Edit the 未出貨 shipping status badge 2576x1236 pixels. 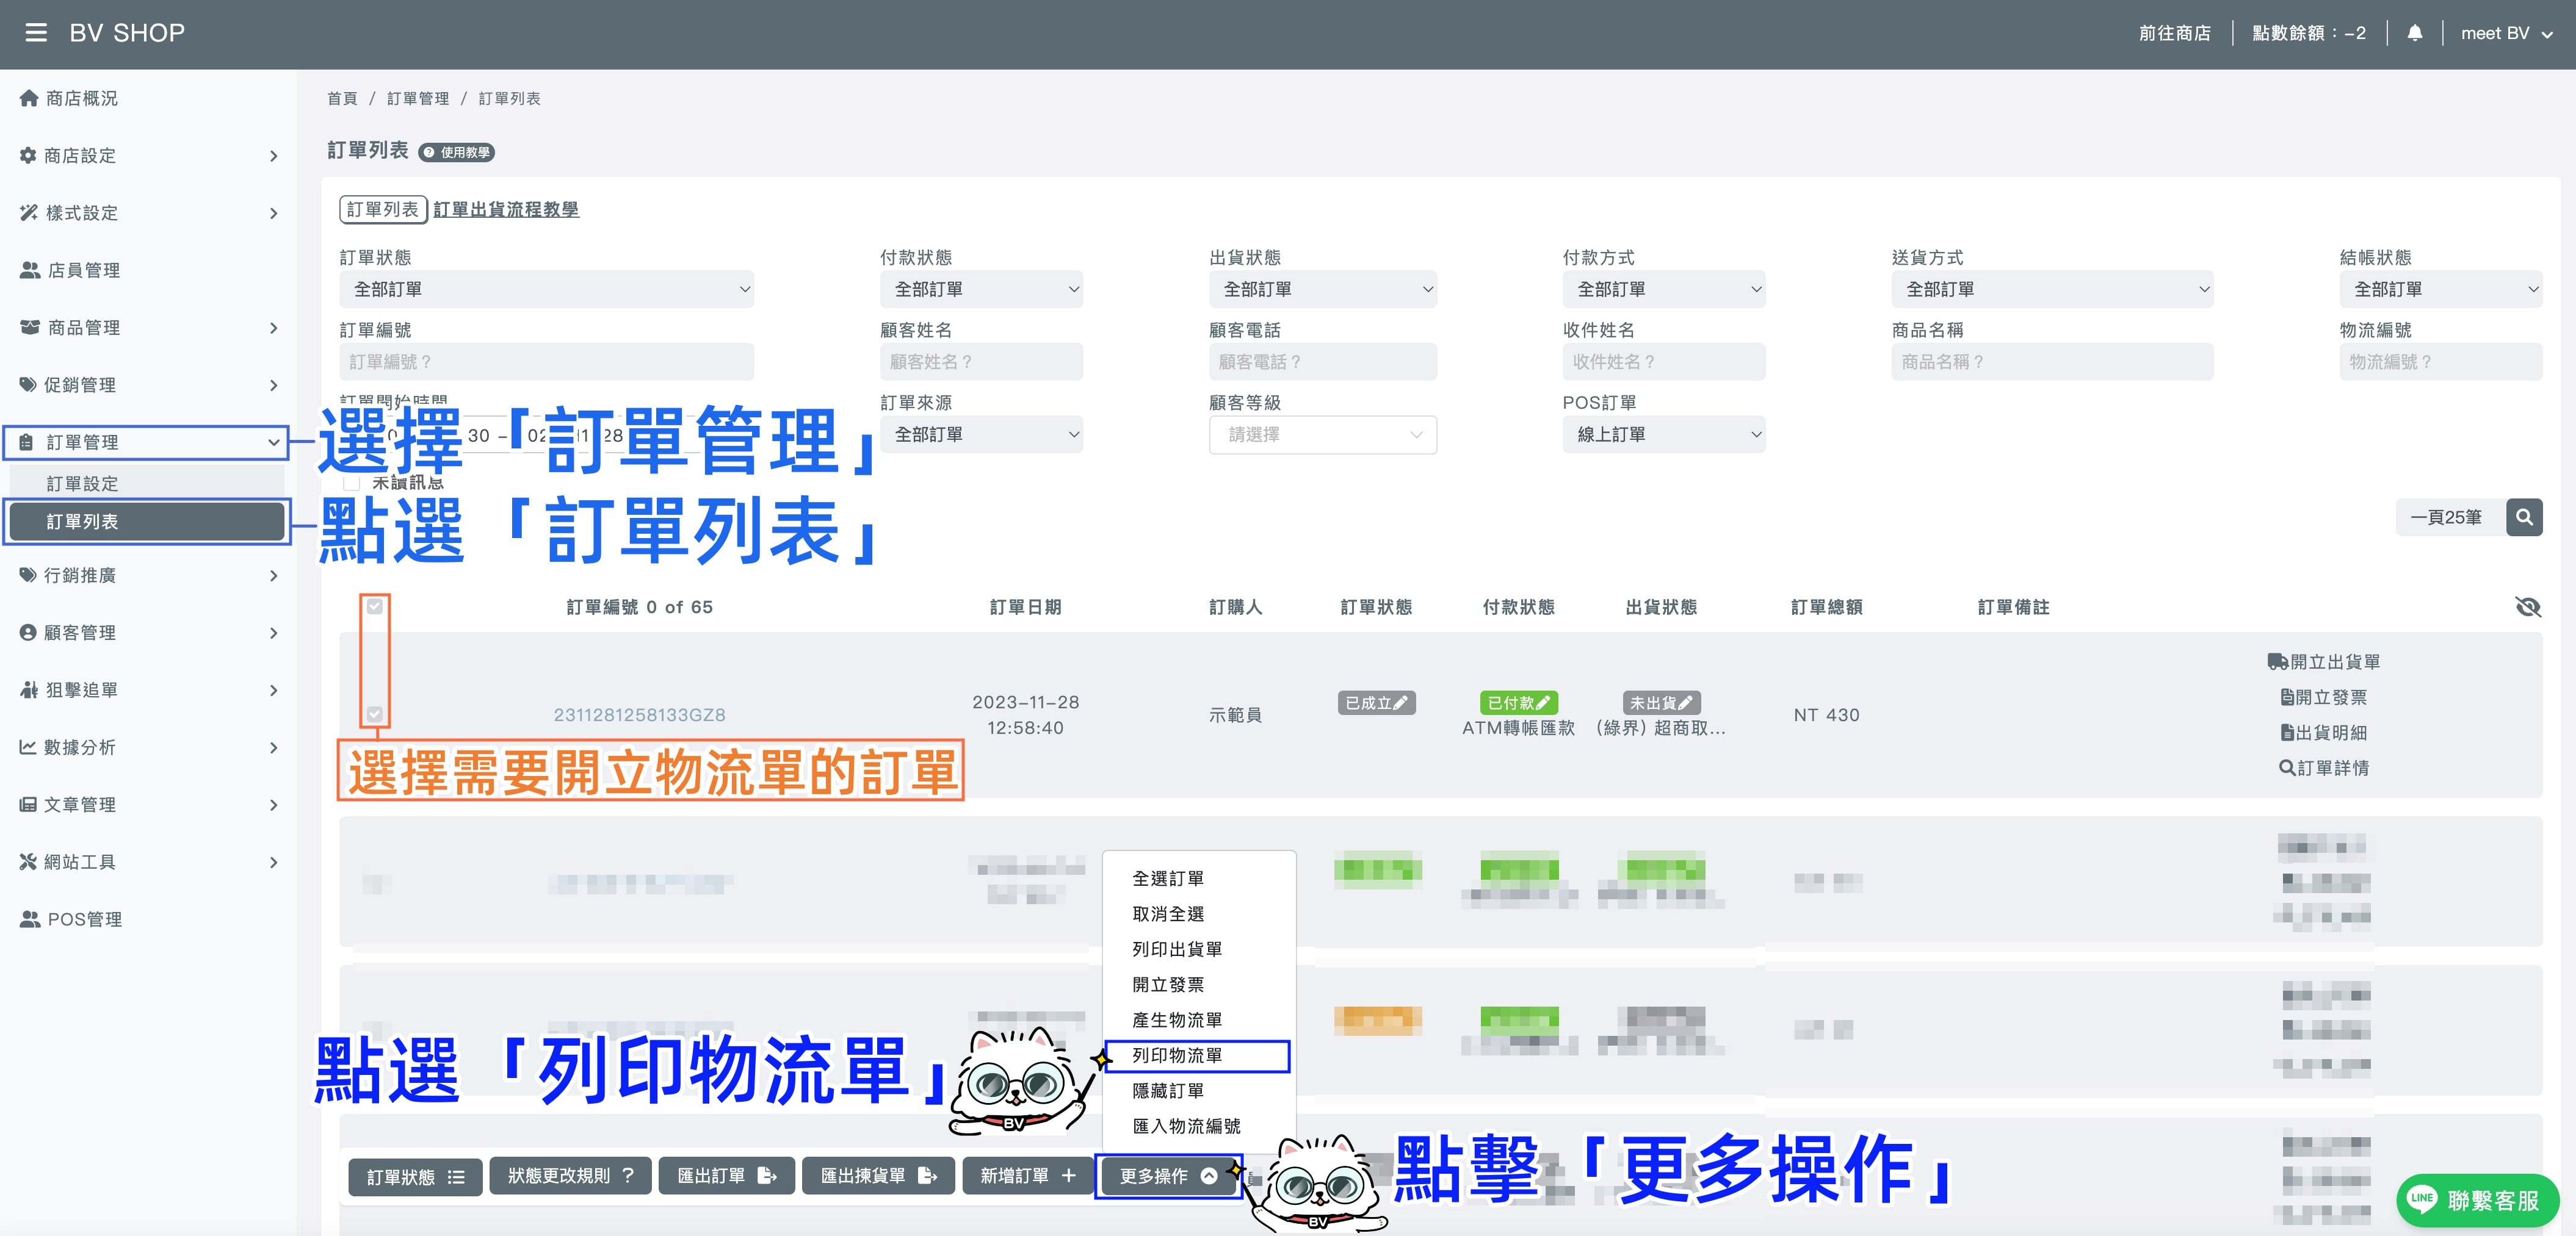click(x=1661, y=702)
